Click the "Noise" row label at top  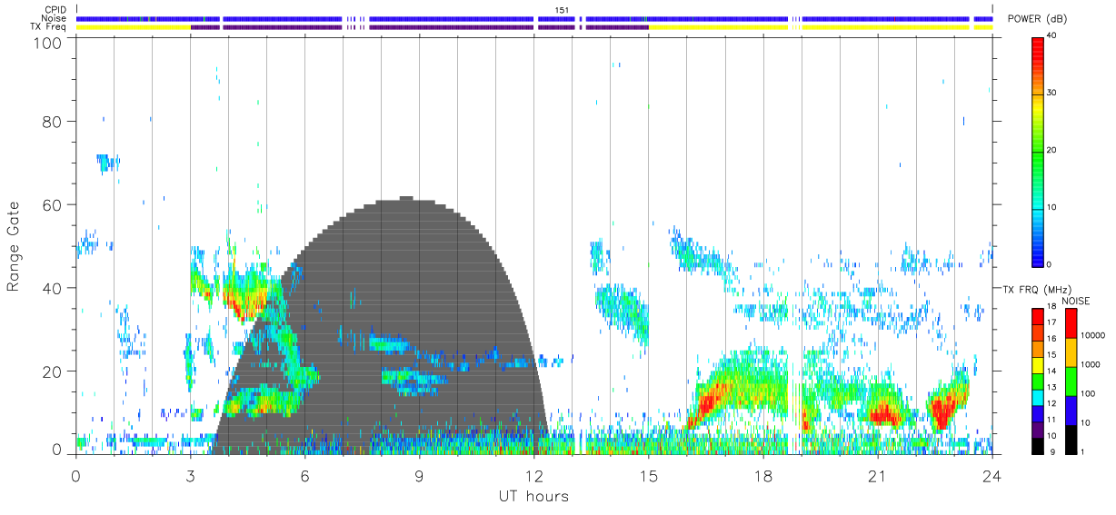(55, 18)
